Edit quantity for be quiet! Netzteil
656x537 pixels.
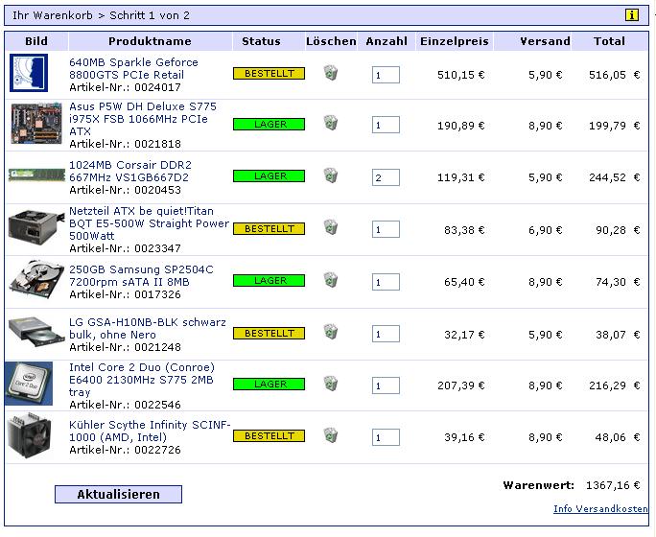pos(386,229)
